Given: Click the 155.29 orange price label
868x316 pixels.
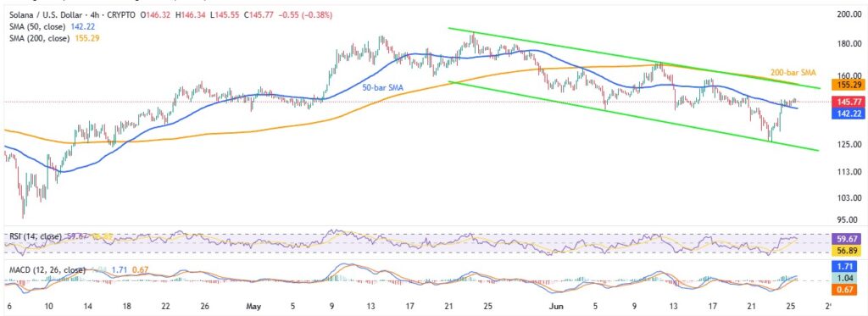Looking at the screenshot, I should [x=849, y=85].
